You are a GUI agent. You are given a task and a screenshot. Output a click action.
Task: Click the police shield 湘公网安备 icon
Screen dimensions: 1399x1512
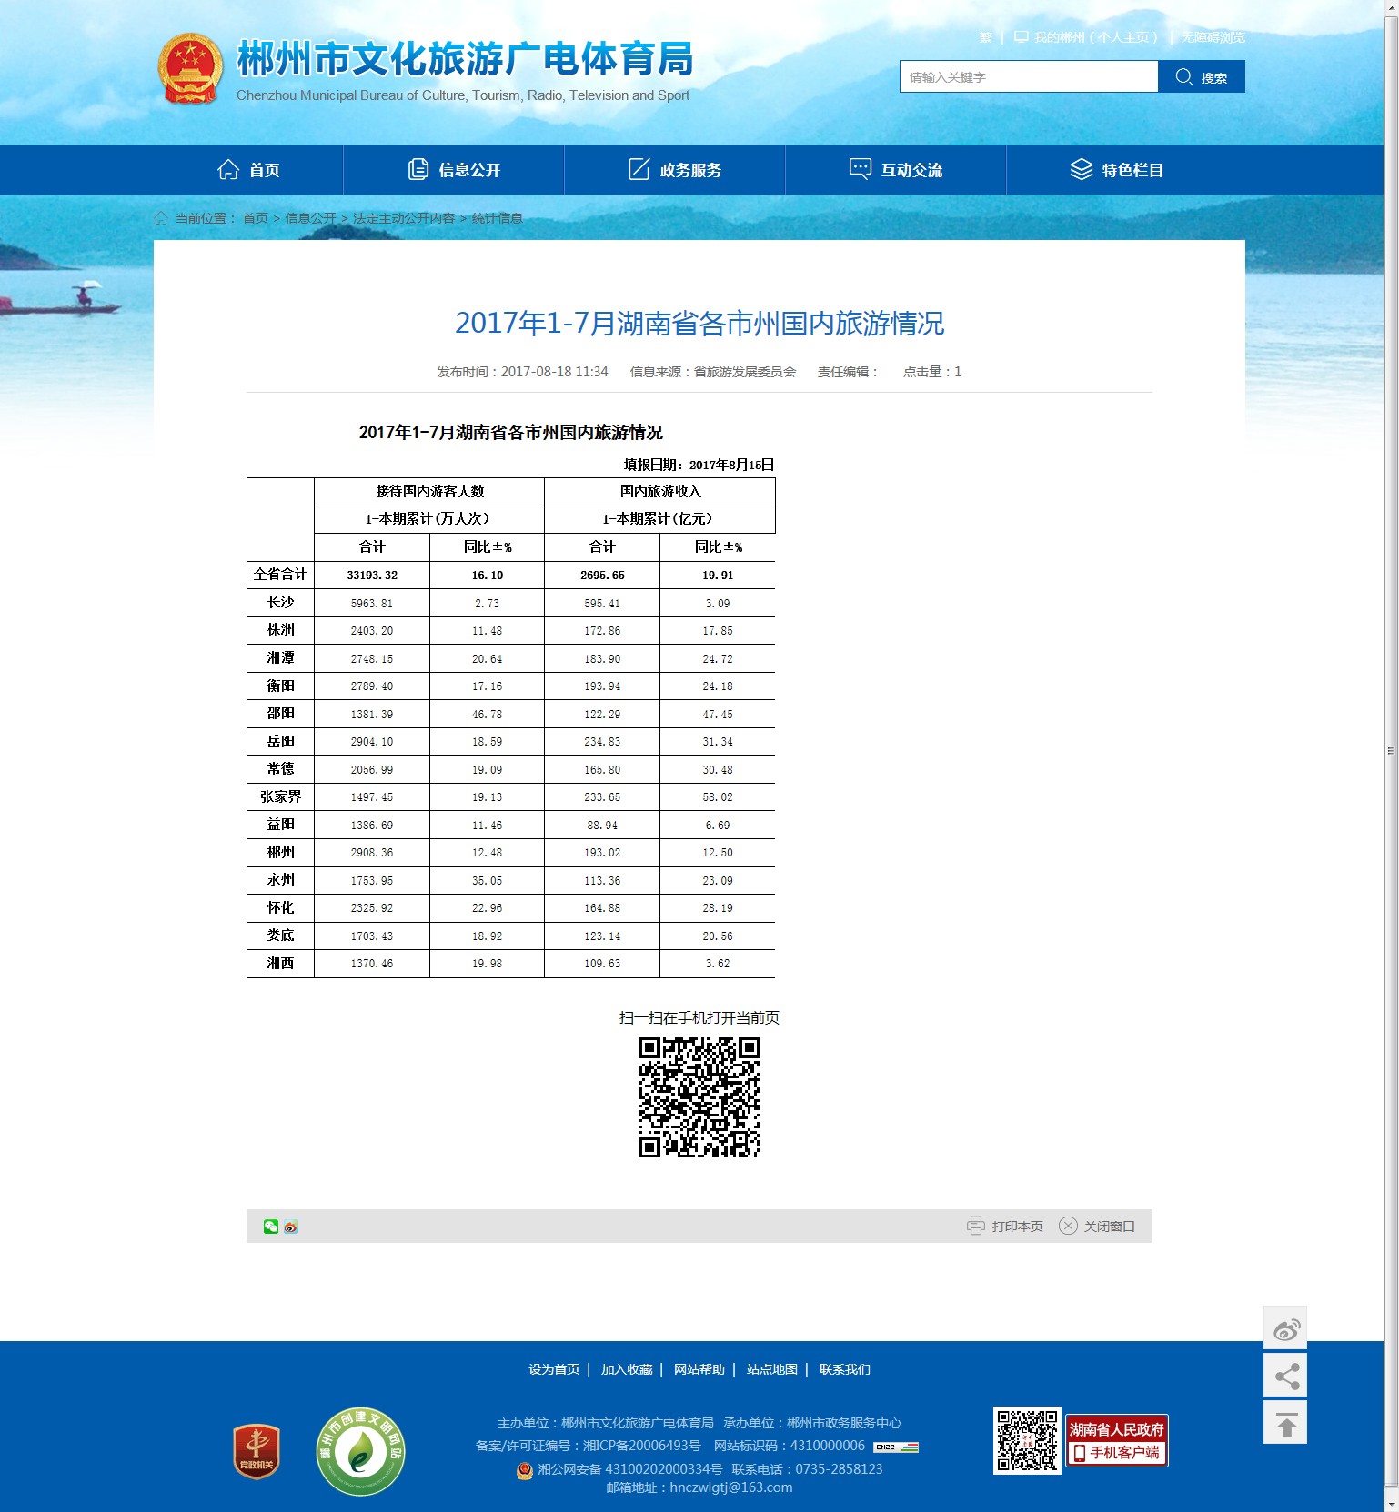pyautogui.click(x=525, y=1470)
